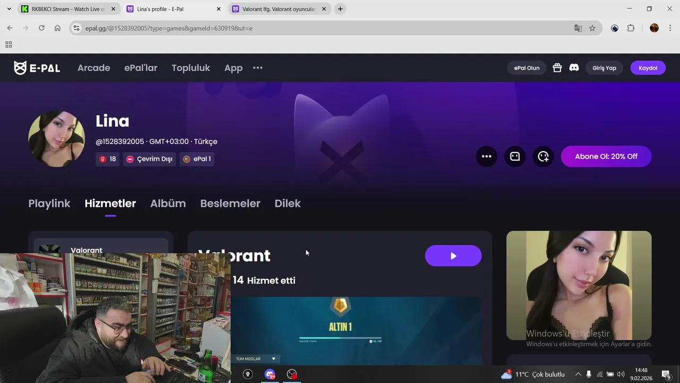The width and height of the screenshot is (680, 383).
Task: Close the Lina's profile tab
Action: [218, 9]
